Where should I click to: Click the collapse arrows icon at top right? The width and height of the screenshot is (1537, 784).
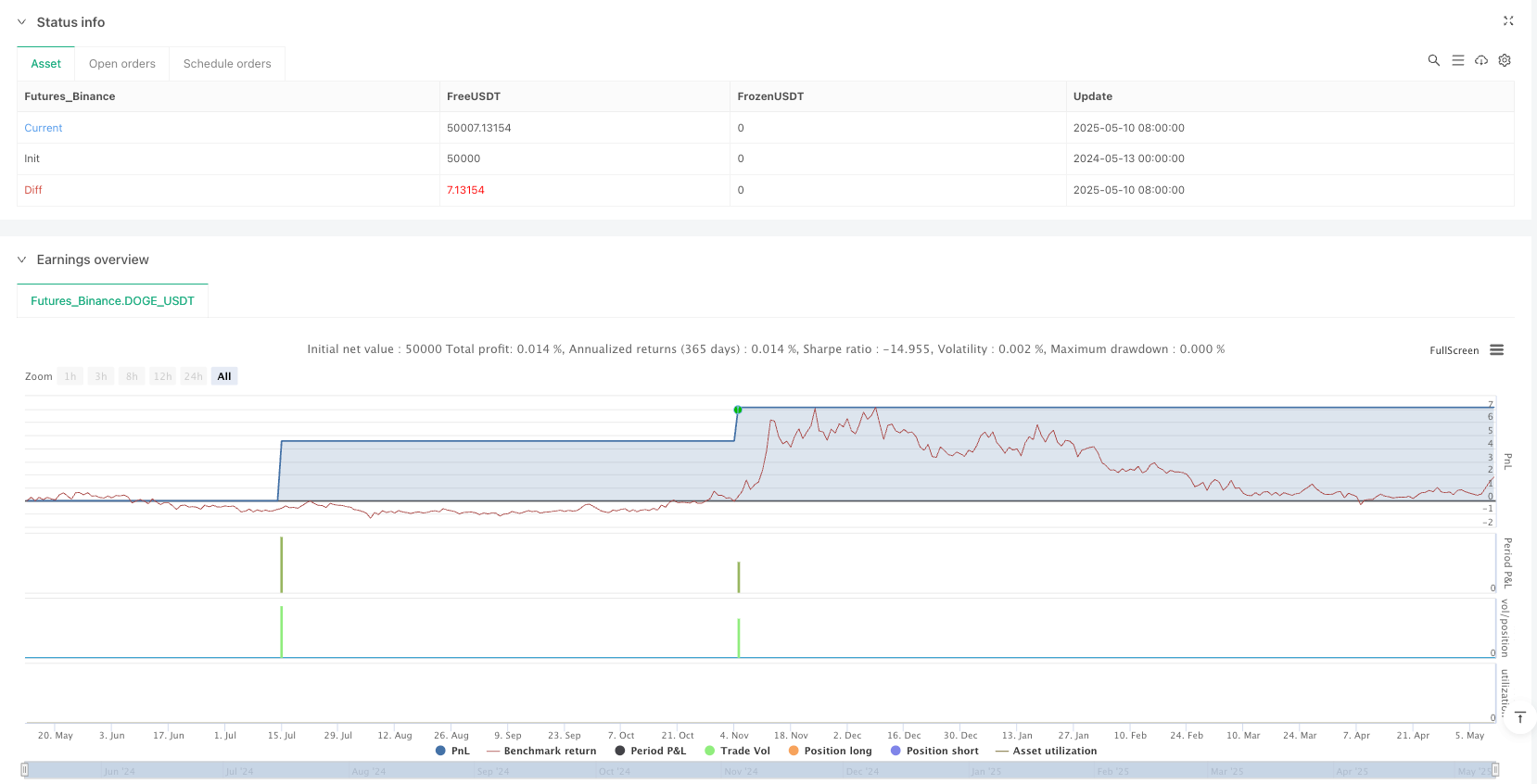point(1508,20)
